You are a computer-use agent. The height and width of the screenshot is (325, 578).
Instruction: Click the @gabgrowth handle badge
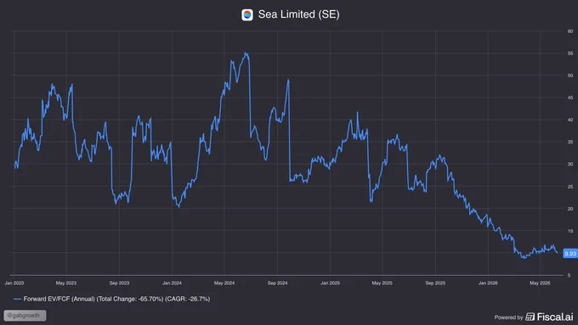(25, 316)
